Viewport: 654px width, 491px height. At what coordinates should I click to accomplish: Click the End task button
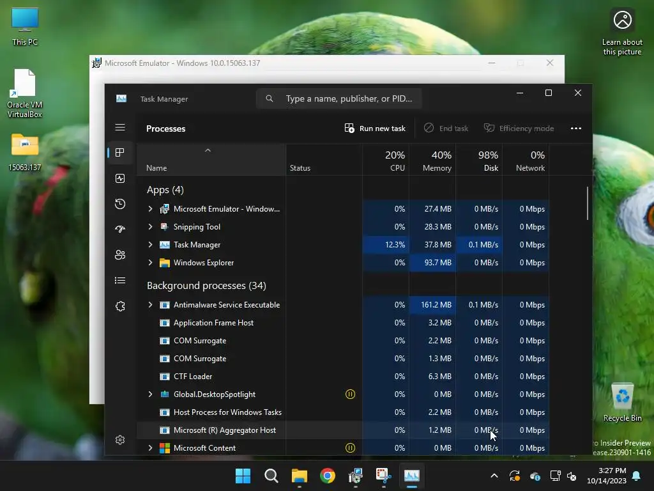(446, 128)
